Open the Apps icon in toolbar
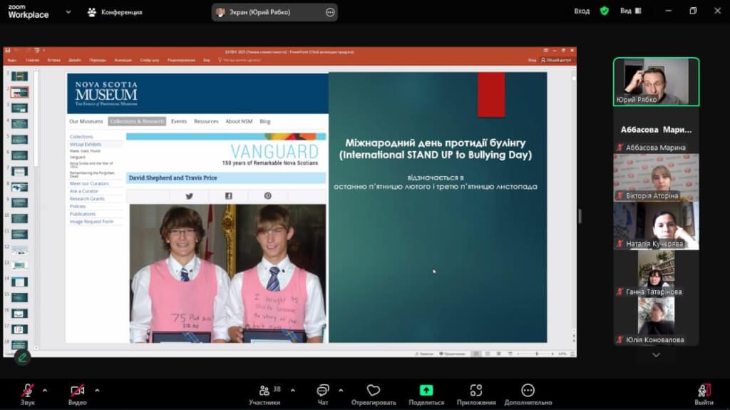 476,391
